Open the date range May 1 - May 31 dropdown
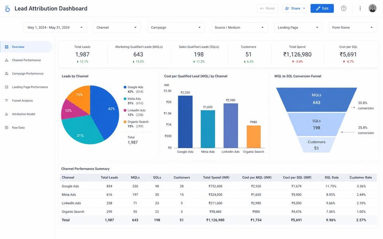 click(55, 27)
